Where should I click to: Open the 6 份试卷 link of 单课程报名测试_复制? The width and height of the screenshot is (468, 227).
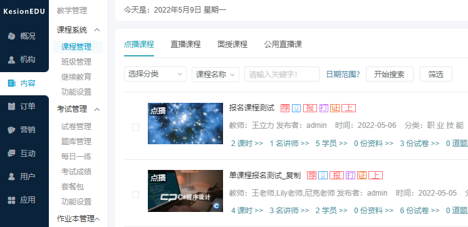420,211
